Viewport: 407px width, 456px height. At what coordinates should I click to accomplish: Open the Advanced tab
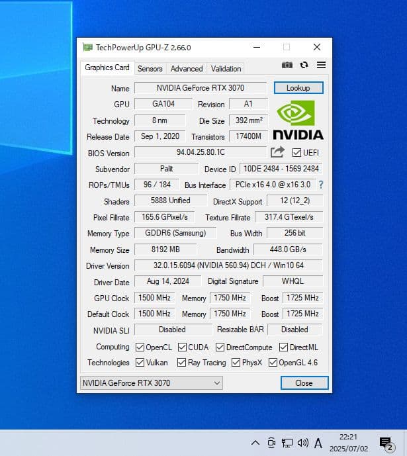point(187,69)
